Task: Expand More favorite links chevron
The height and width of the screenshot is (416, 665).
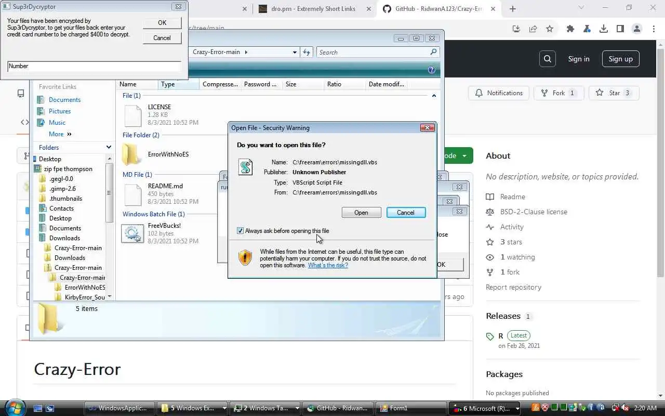Action: point(69,134)
